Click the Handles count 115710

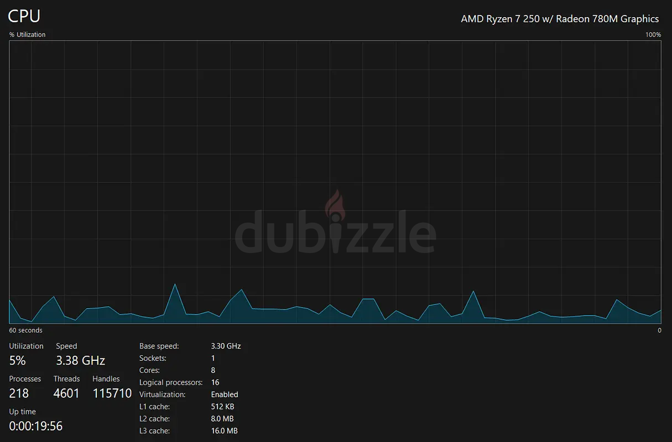coord(112,393)
